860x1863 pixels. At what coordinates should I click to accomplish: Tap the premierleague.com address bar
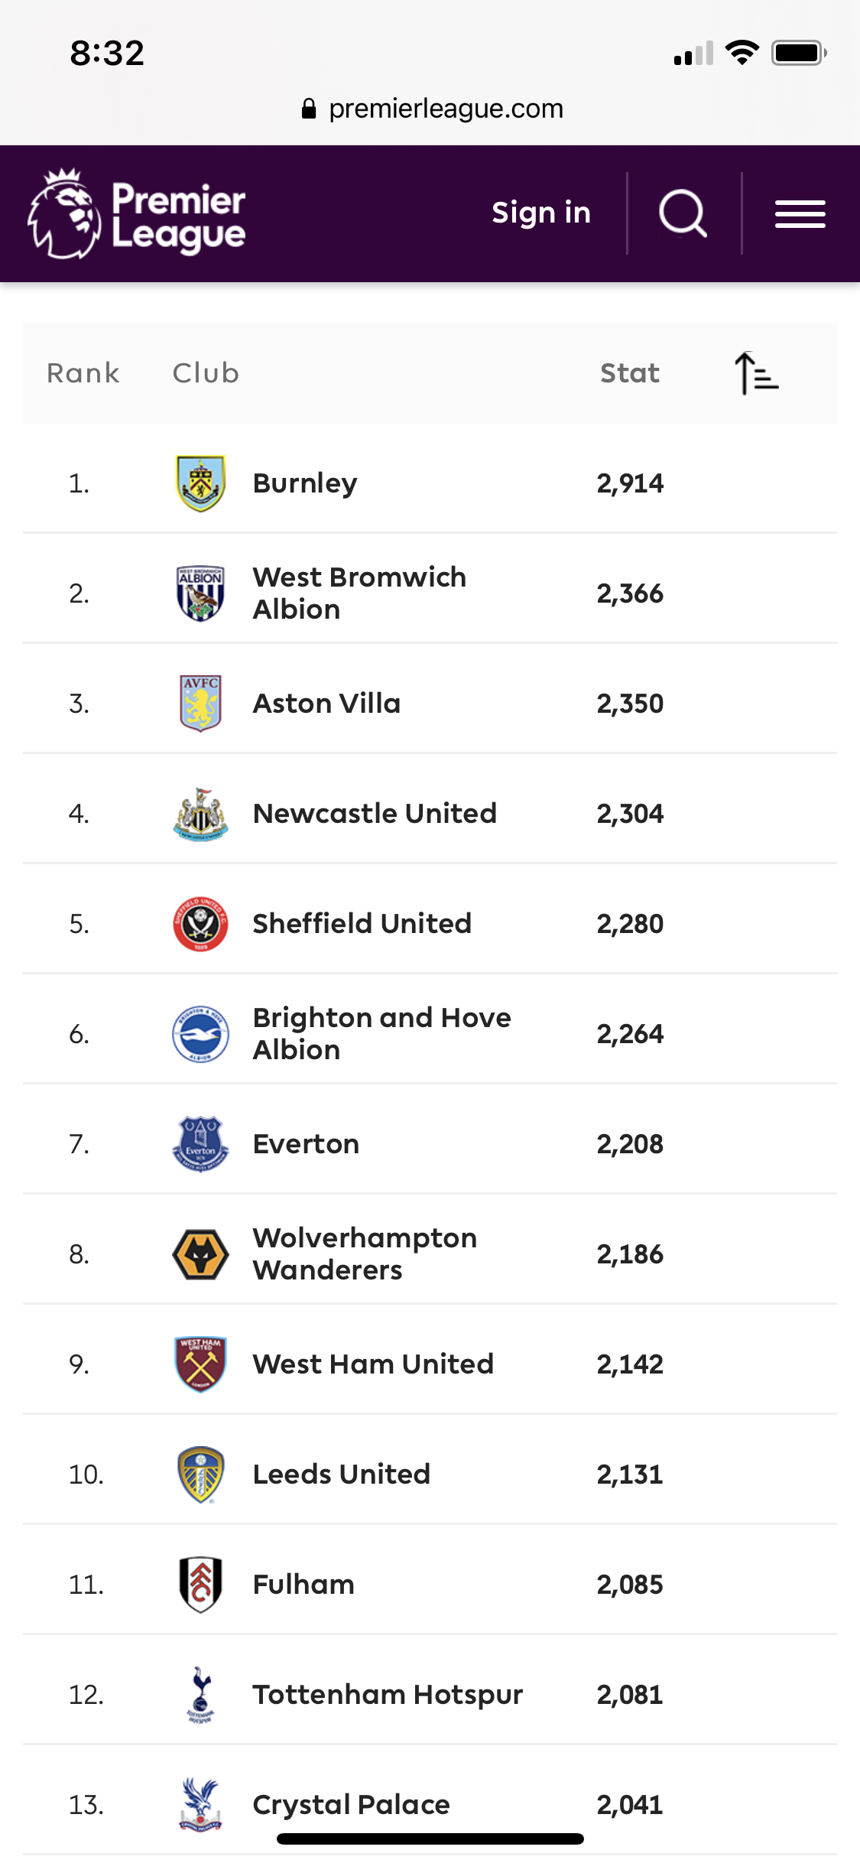[432, 109]
